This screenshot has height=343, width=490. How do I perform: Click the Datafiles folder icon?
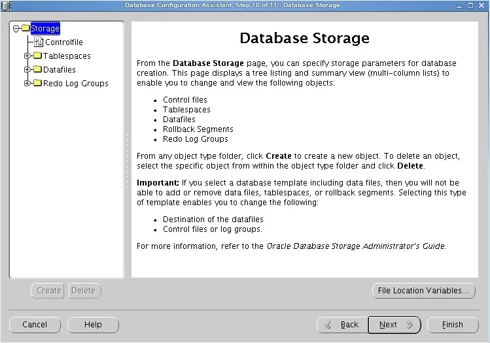(x=37, y=69)
